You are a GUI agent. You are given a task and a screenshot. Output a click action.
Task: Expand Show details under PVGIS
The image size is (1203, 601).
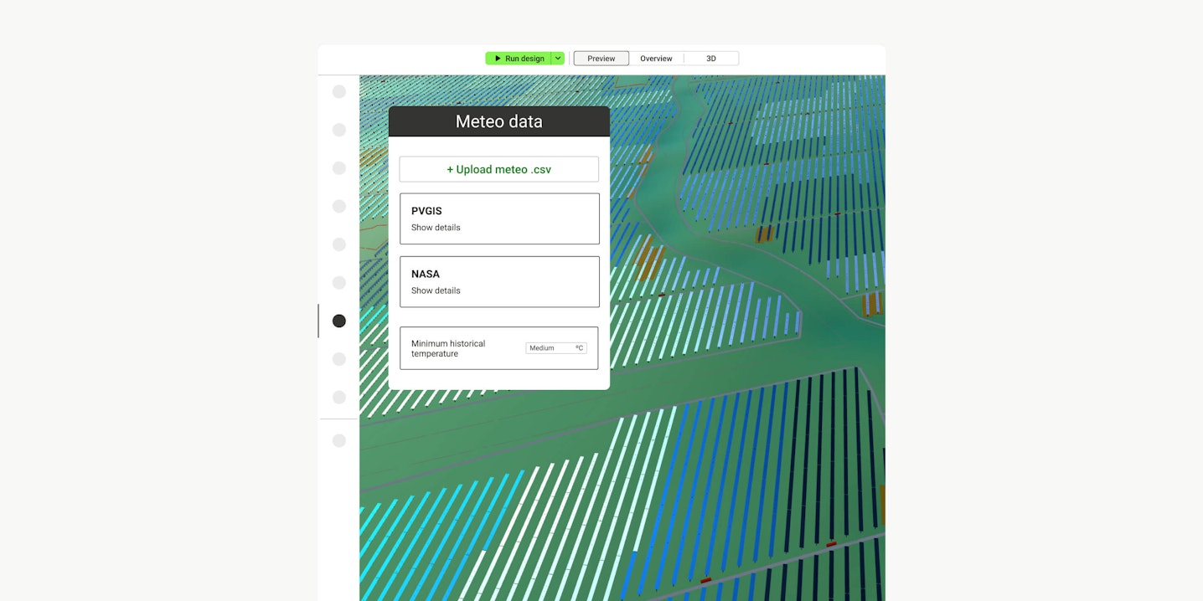(x=436, y=228)
